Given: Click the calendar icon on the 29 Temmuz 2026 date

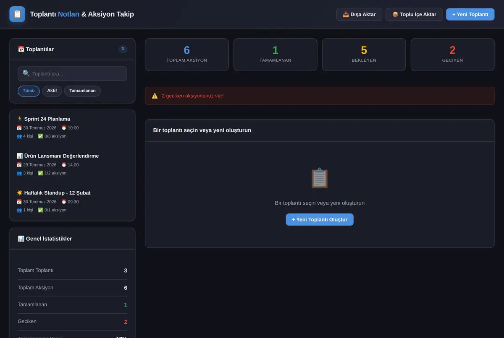Looking at the screenshot, I should [19, 165].
